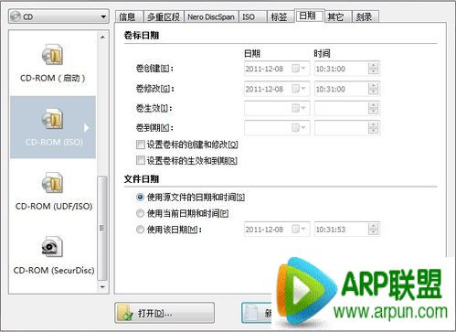Image resolution: width=456 pixels, height=332 pixels.
Task: Switch to the 多重区段 tab
Action: (164, 17)
